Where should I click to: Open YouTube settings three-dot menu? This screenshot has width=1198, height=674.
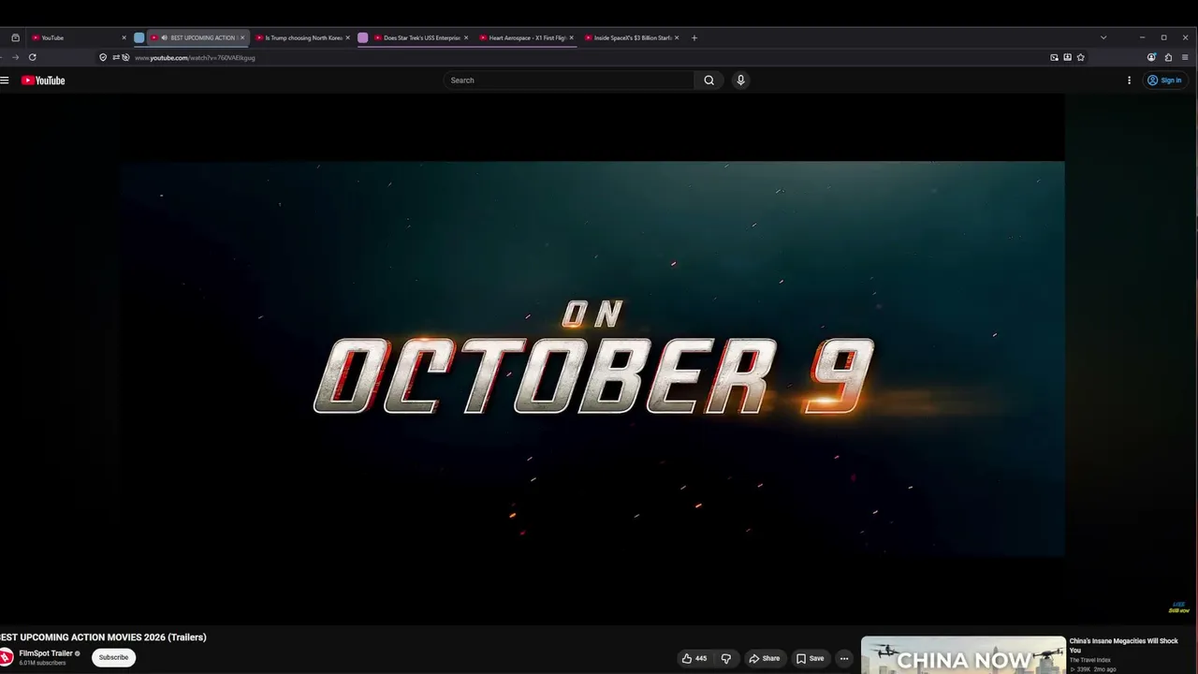[x=1129, y=81]
